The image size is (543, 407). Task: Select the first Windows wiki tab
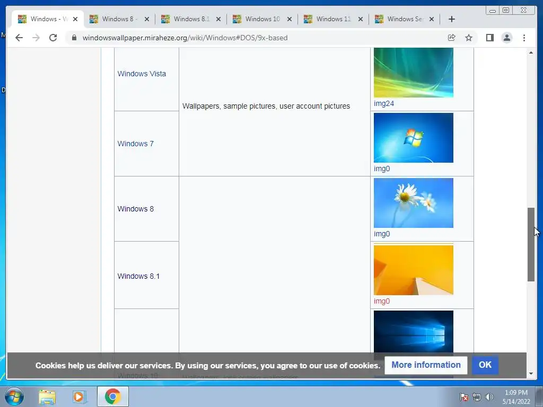click(47, 19)
